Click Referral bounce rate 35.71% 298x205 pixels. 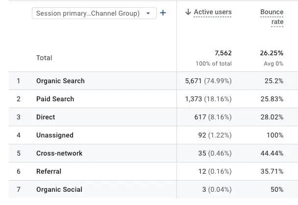(x=272, y=171)
